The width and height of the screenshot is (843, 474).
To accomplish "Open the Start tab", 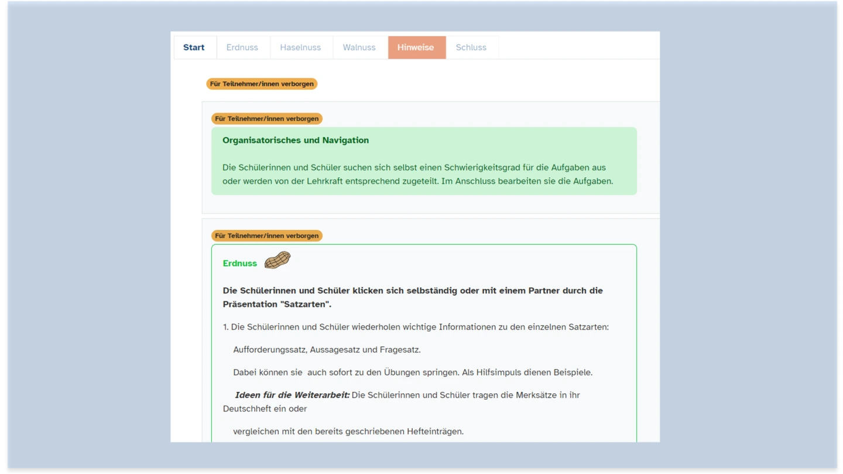I will coord(194,47).
